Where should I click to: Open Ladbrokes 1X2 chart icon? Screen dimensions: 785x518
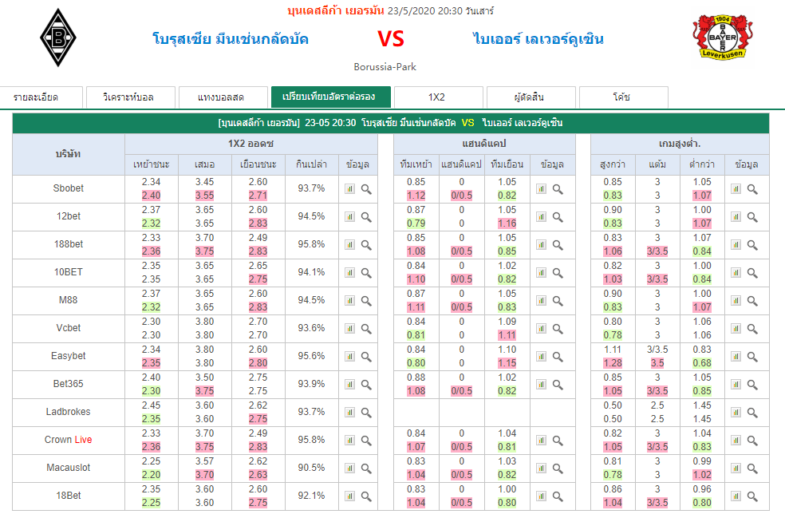349,413
